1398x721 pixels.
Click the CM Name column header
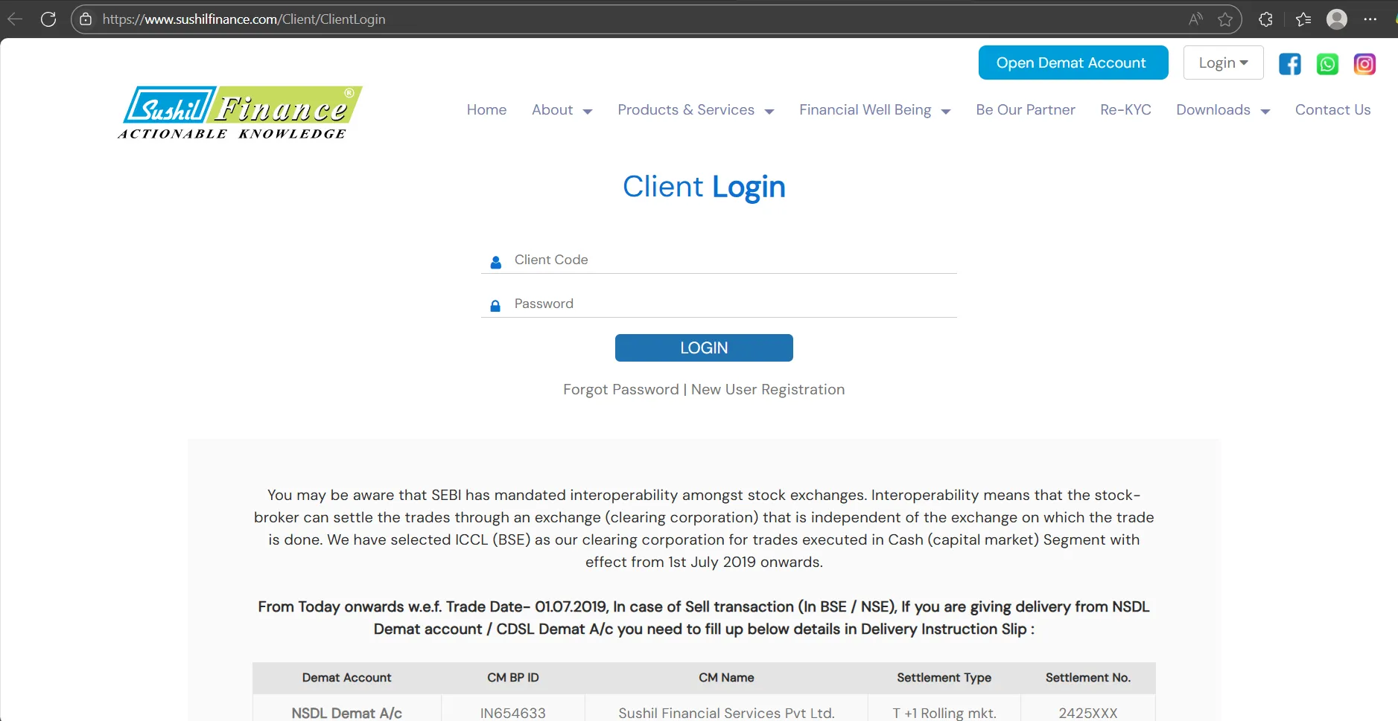[726, 678]
